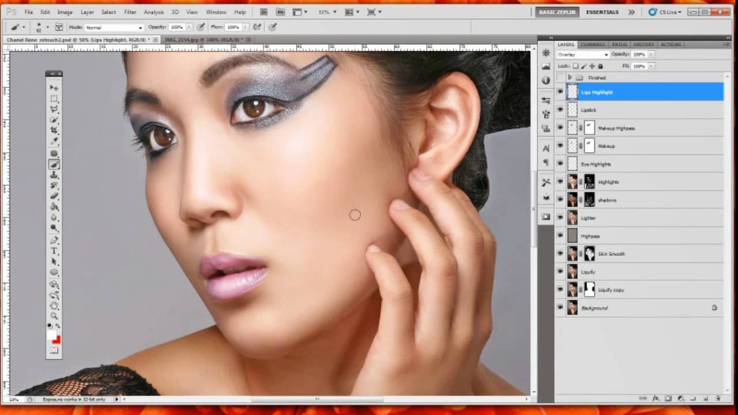This screenshot has height=415, width=738.
Task: Expand the Finished layer group
Action: tap(570, 77)
